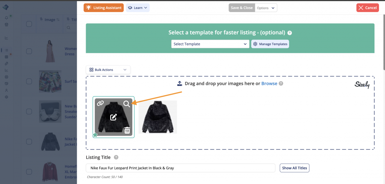This screenshot has width=385, height=184.
Task: Open the Select Template dropdown
Action: [x=210, y=44]
